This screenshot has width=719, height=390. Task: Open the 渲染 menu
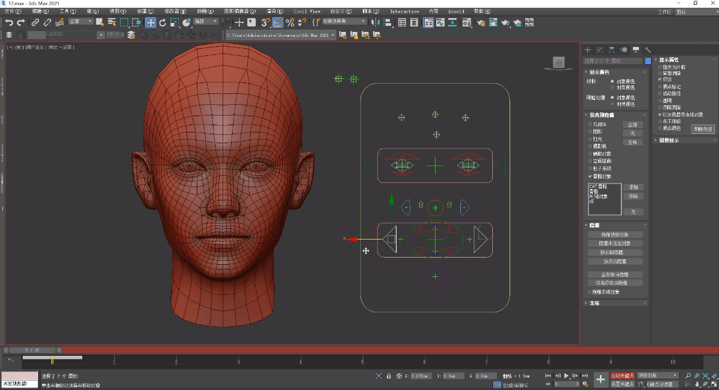coord(275,11)
